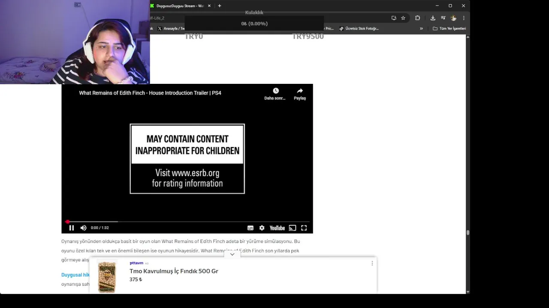Click the page vertical scrollbar thumb
This screenshot has width=549, height=308.
[468, 233]
